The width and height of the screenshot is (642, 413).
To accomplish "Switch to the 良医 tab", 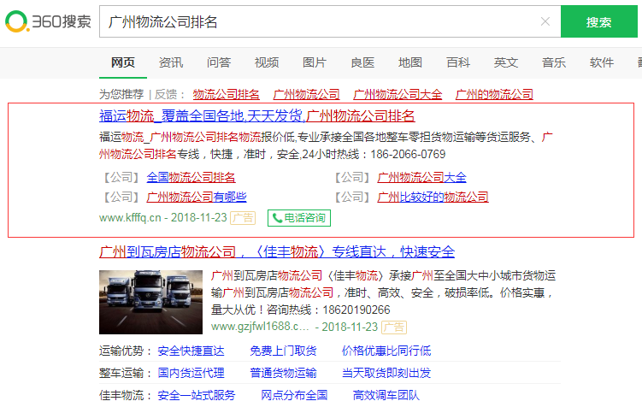I will click(x=362, y=62).
